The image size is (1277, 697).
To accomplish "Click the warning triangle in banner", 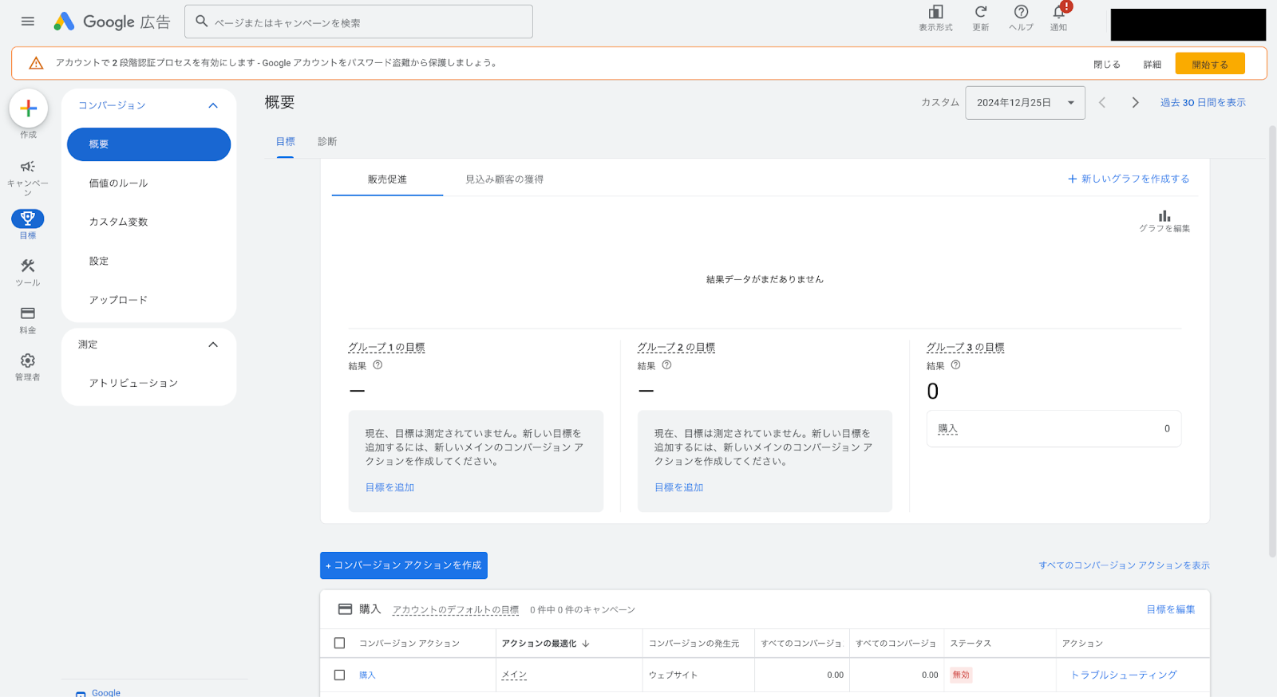I will [x=36, y=63].
